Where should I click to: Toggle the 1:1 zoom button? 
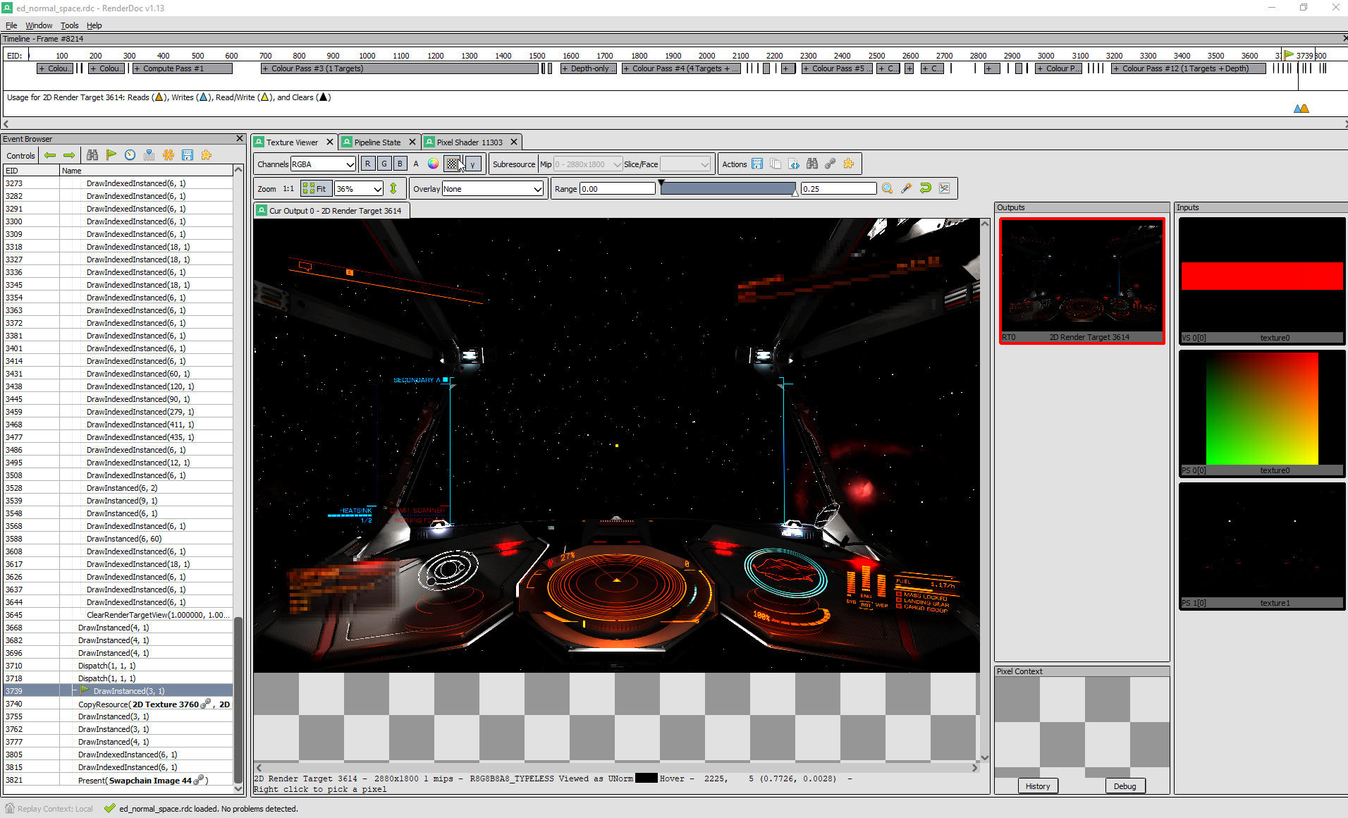point(288,188)
